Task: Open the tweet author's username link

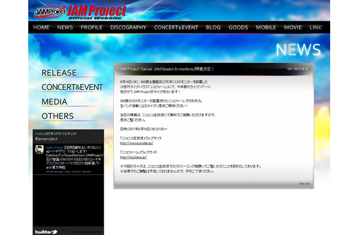Action: (55, 147)
